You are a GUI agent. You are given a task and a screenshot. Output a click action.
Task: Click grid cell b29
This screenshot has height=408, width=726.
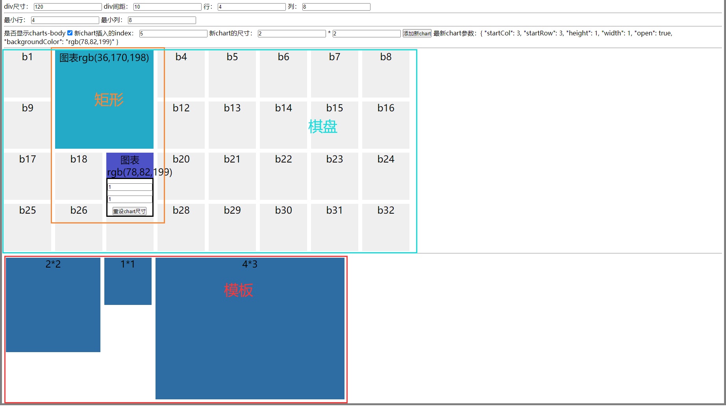point(232,227)
